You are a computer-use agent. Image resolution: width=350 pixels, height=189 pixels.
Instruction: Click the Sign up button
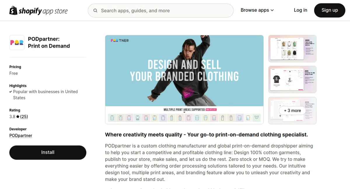click(x=330, y=10)
